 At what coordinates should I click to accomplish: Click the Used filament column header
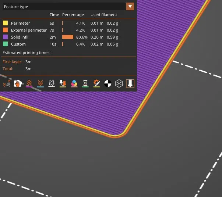[104, 15]
